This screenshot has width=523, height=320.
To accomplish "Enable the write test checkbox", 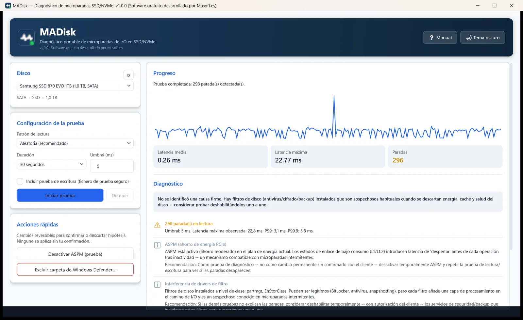I will click(x=20, y=181).
